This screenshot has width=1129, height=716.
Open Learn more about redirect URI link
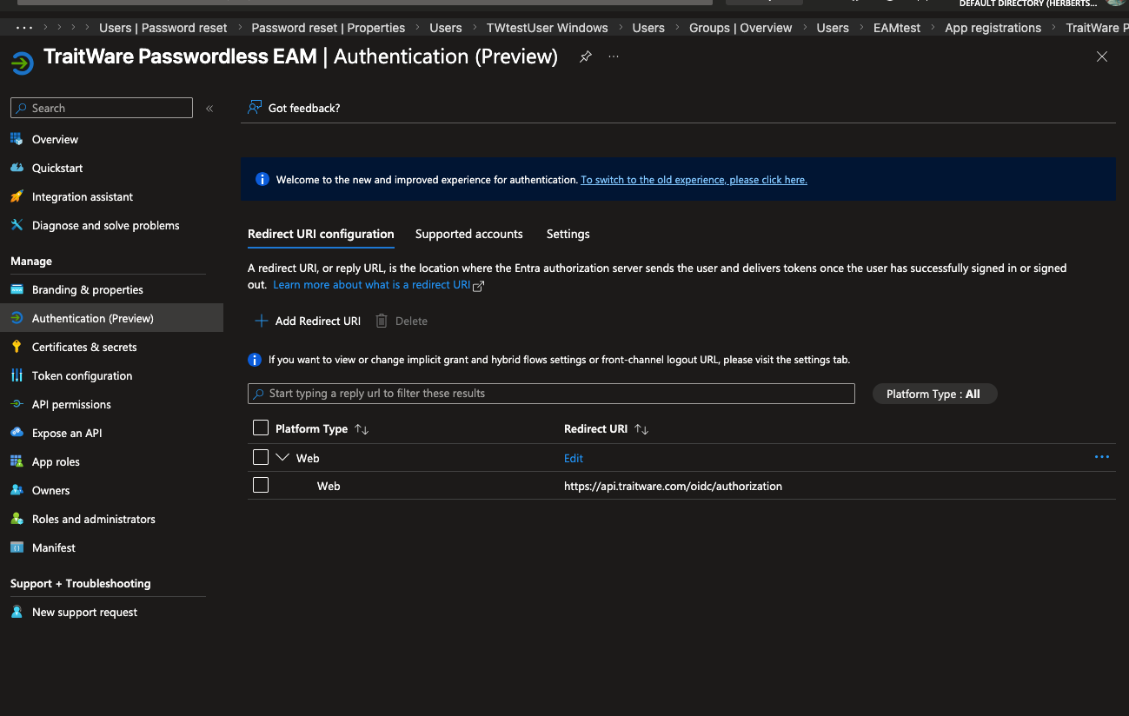[371, 285]
